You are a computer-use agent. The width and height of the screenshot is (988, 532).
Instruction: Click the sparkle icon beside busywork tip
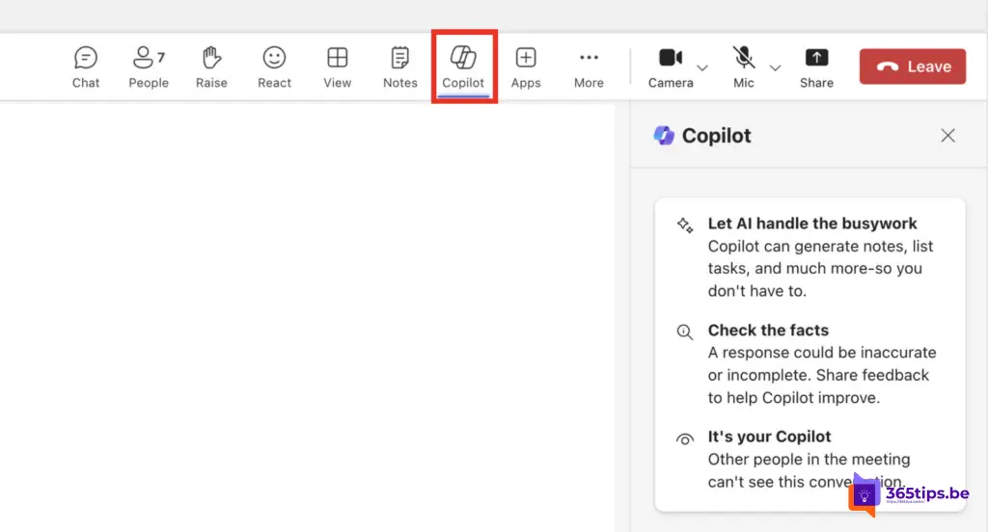tap(685, 225)
